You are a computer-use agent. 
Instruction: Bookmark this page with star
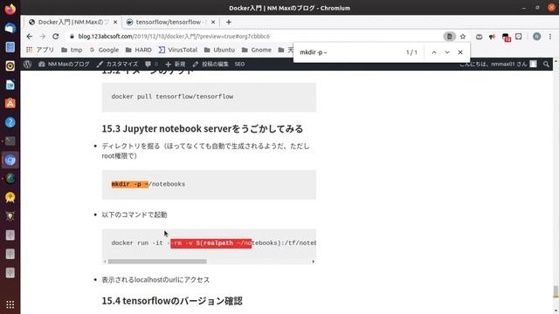(463, 37)
